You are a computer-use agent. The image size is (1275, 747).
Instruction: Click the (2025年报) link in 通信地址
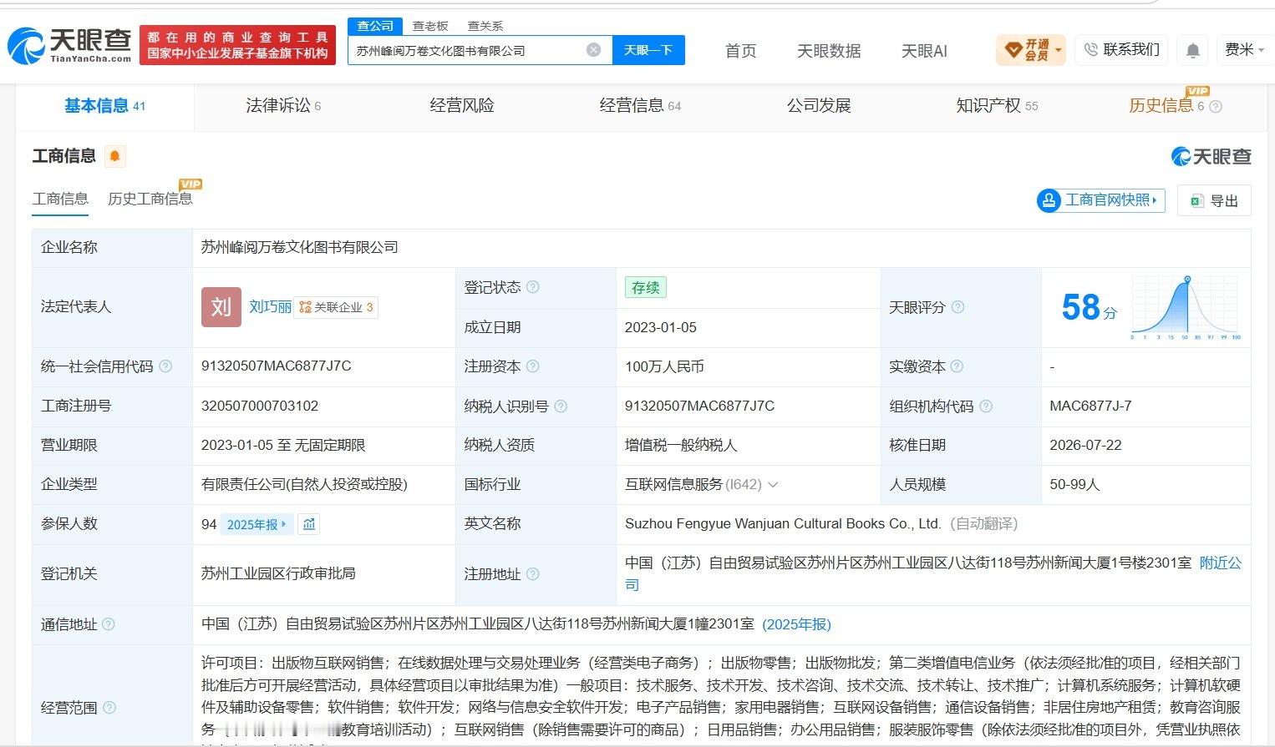[x=796, y=624]
